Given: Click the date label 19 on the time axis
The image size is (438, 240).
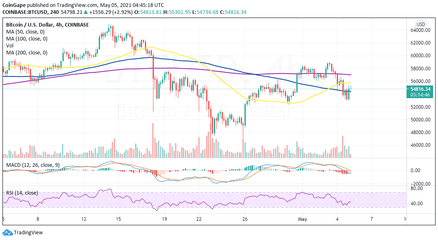Looking at the screenshot, I should click(165, 219).
